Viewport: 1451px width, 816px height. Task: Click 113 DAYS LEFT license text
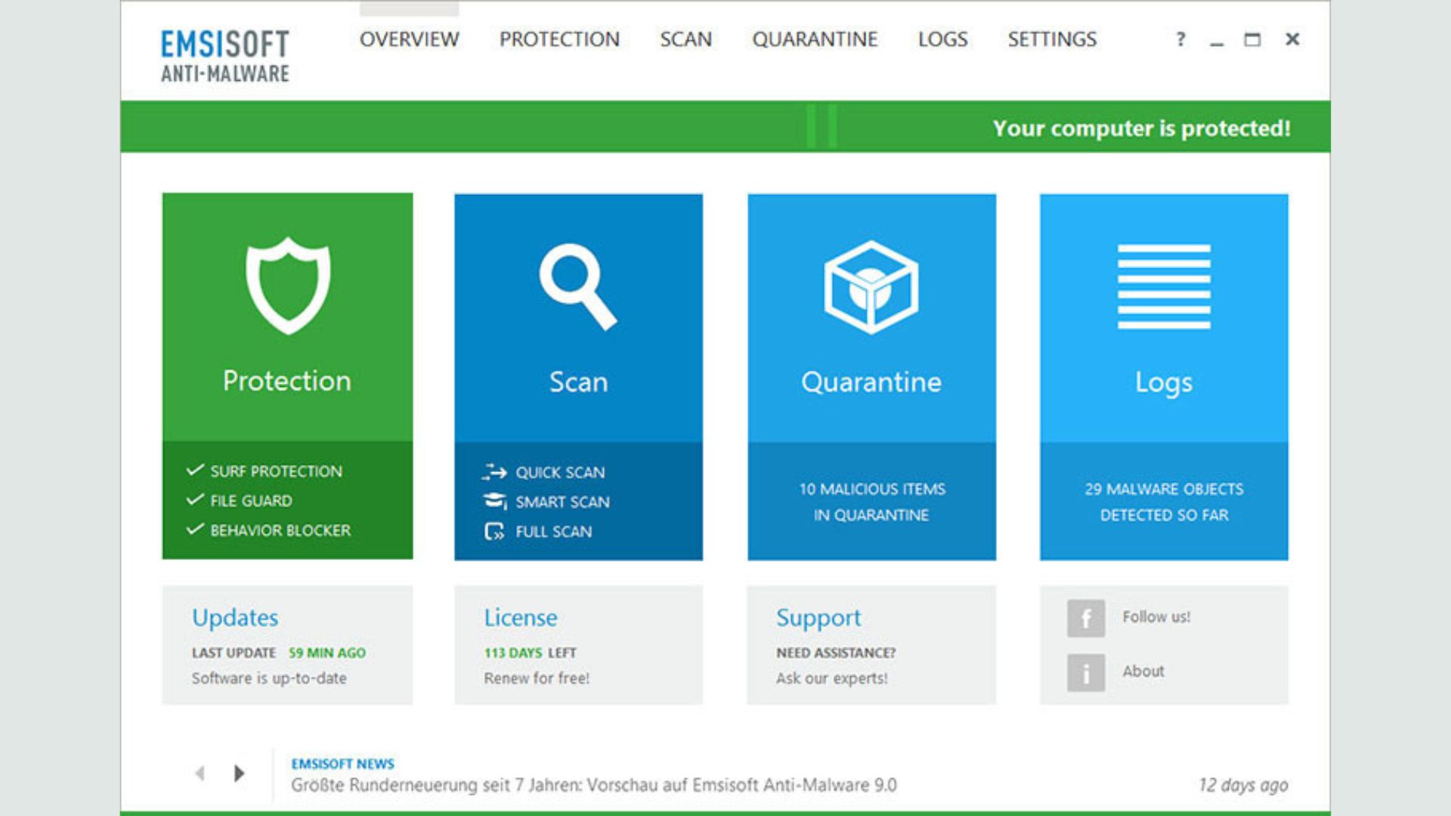530,653
